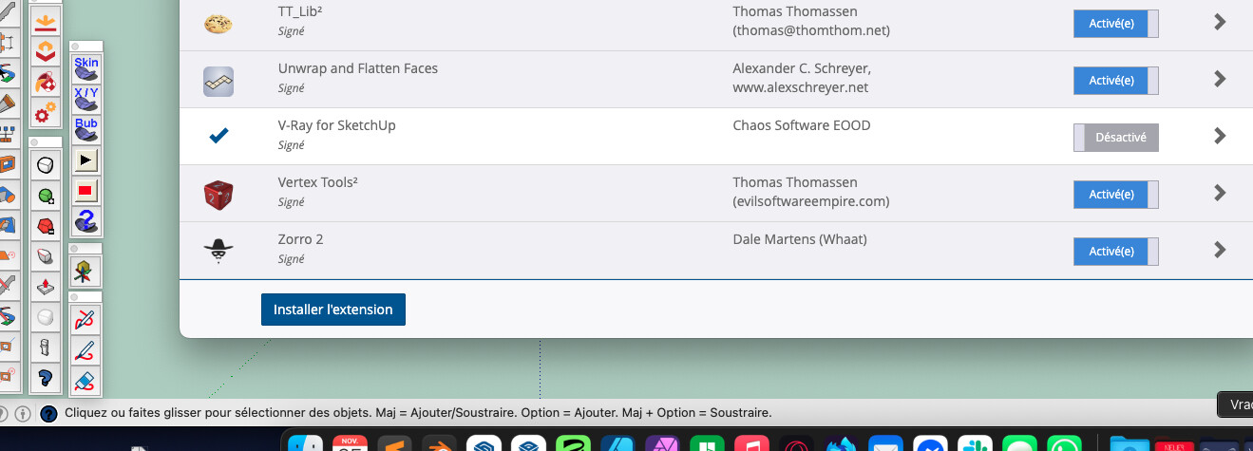The image size is (1253, 451).
Task: Open WhatsApp in the Dock
Action: [x=1063, y=444]
